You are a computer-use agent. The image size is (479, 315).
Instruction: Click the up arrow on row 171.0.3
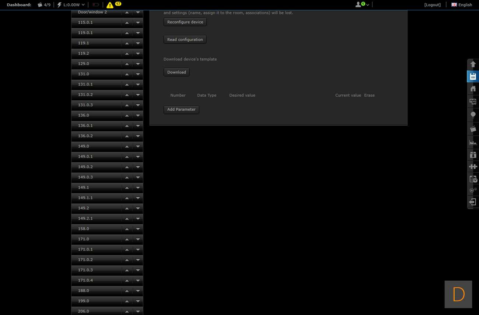(x=127, y=270)
